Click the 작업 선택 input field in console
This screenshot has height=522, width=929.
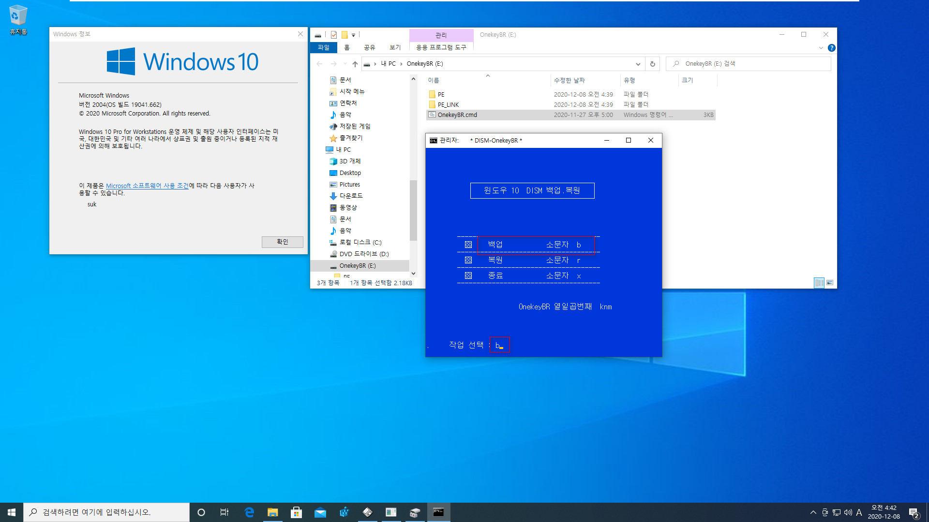(x=499, y=345)
